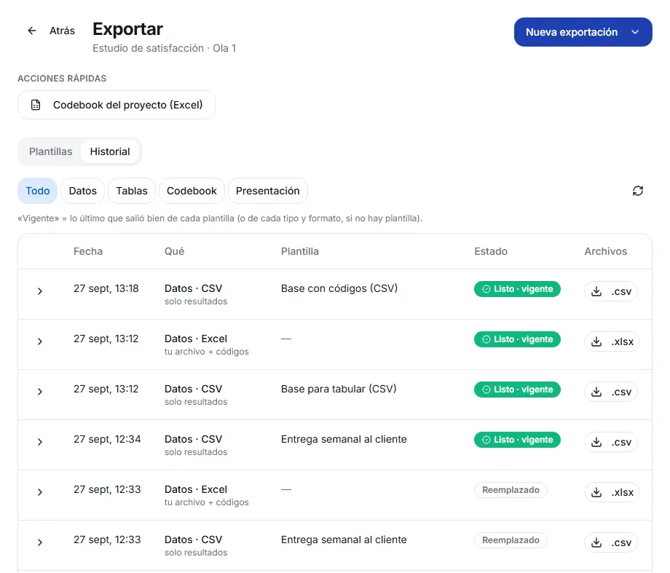The height and width of the screenshot is (573, 670).
Task: Click Reemplazado badge on 12:33 Excel row
Action: 511,490
